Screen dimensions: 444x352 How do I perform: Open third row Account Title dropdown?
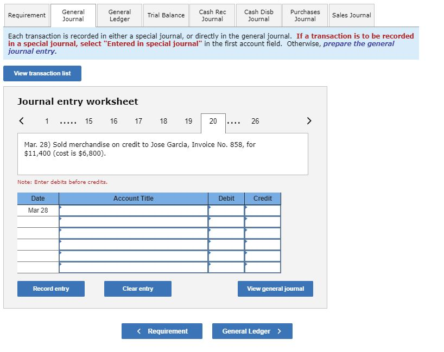pos(134,233)
